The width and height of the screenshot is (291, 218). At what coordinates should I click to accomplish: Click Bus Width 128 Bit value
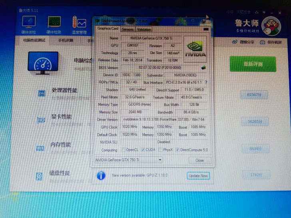coord(194,105)
